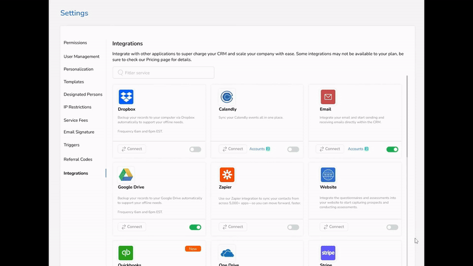Click the orange Zapier logo icon

(x=227, y=174)
